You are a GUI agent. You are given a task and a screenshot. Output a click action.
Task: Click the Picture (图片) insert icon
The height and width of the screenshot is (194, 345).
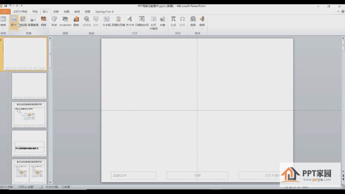click(14, 22)
